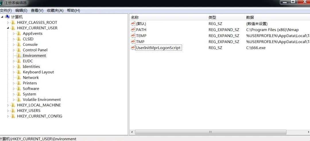Image resolution: width=310 pixels, height=141 pixels.
Task: Click the AppEvents folder icon
Action: 19,33
